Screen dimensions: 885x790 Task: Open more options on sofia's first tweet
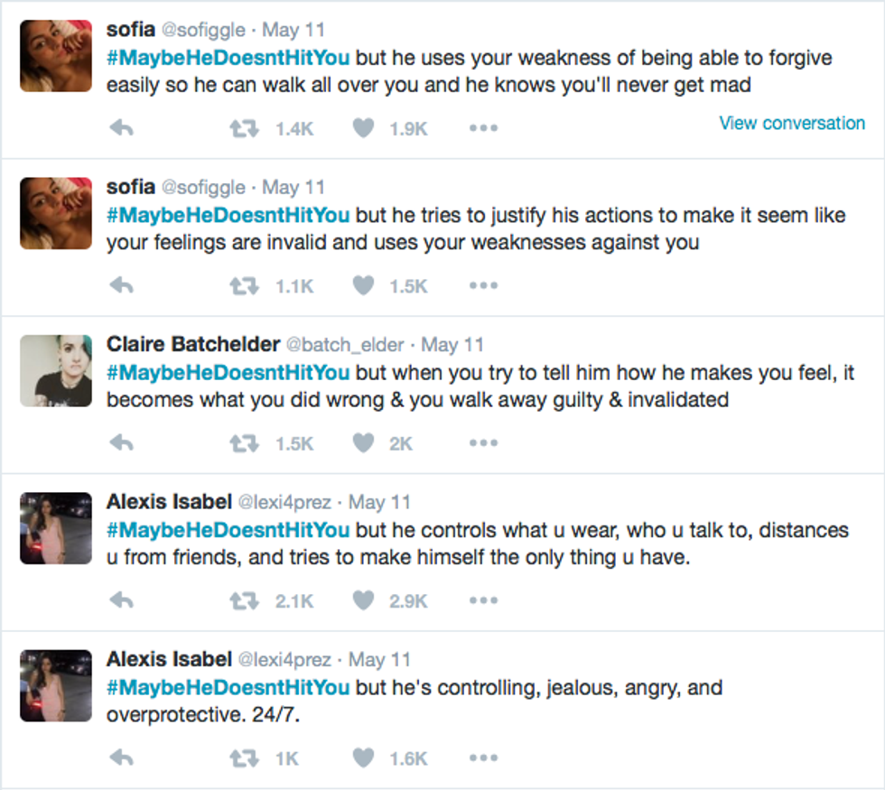483,129
